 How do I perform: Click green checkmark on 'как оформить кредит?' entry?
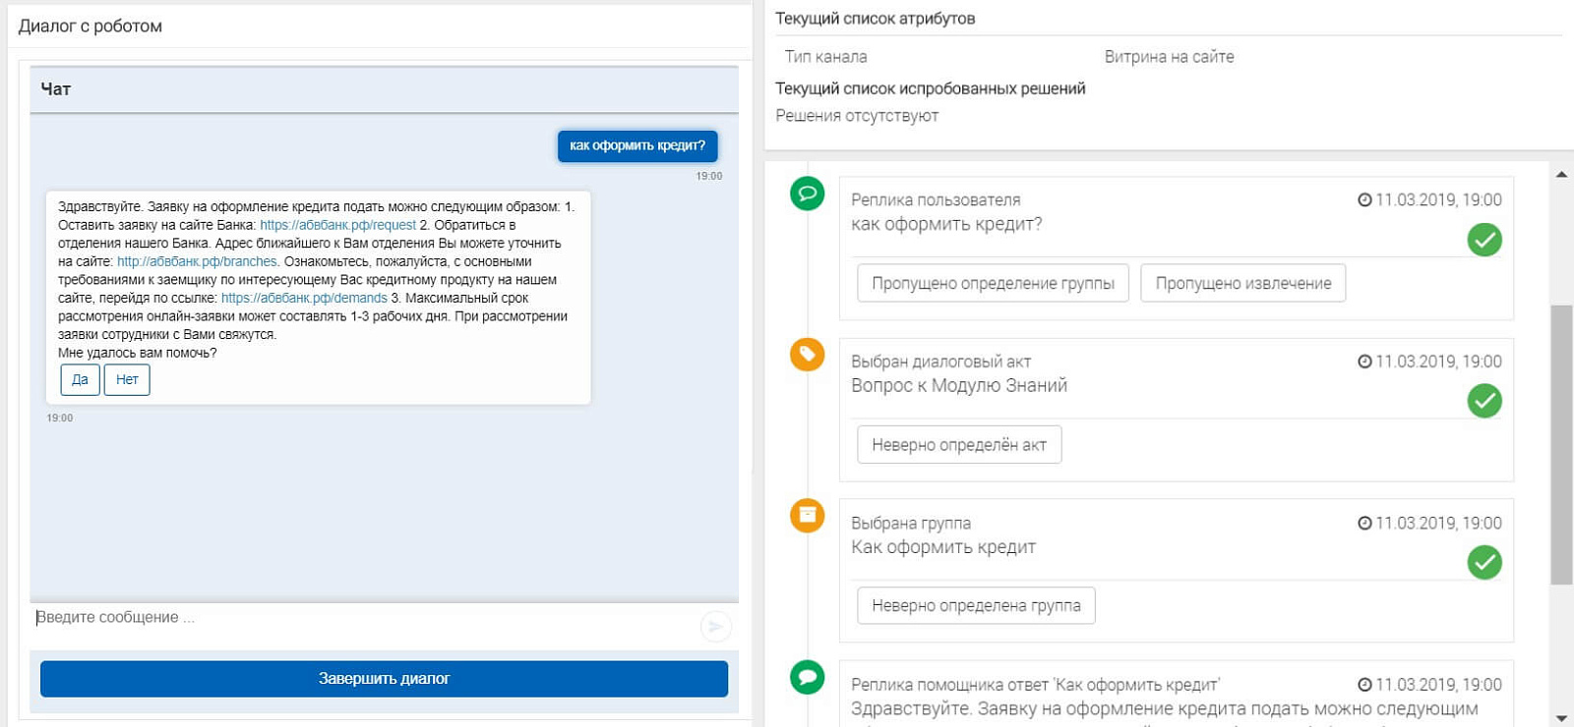1484,240
